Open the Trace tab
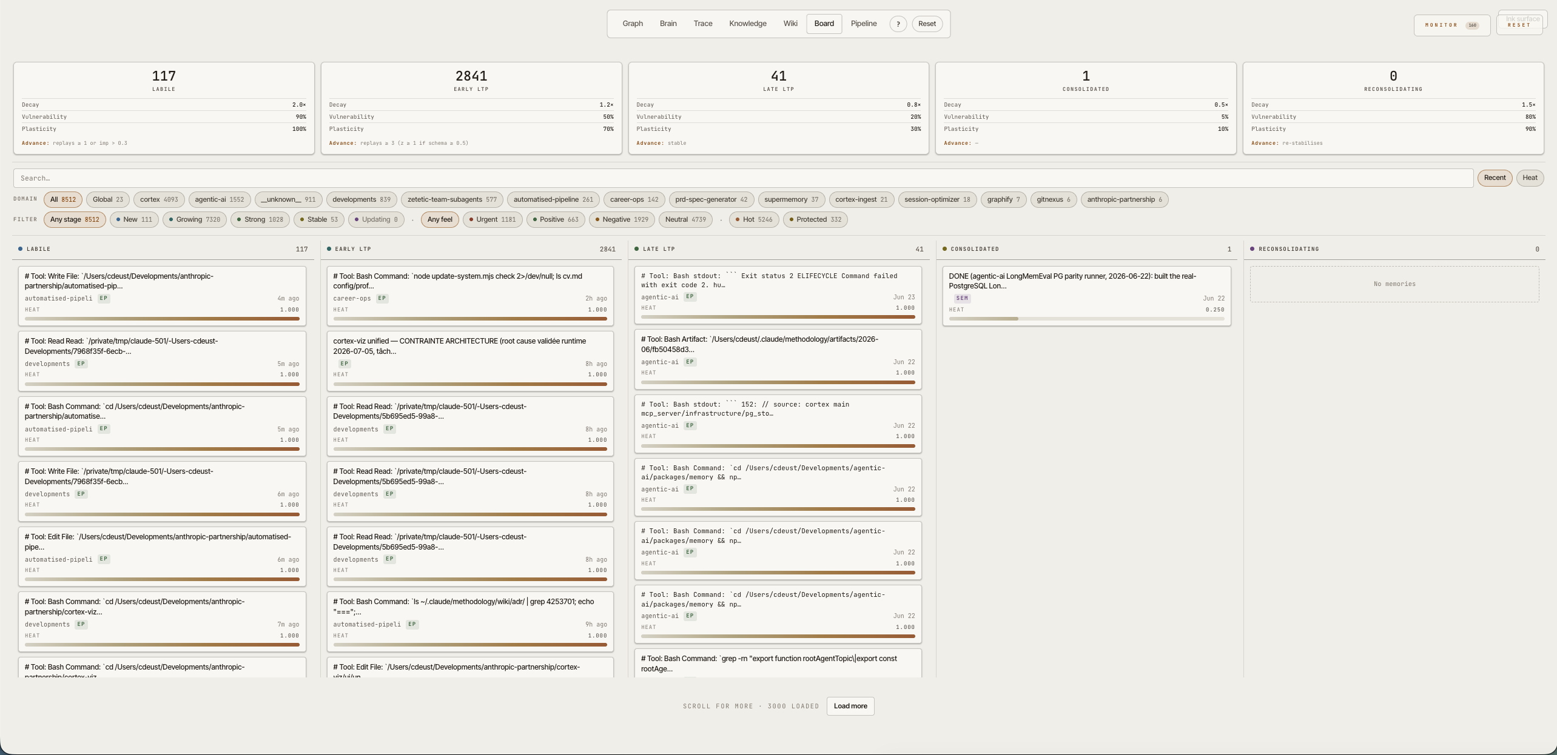This screenshot has width=1557, height=755. (x=702, y=24)
